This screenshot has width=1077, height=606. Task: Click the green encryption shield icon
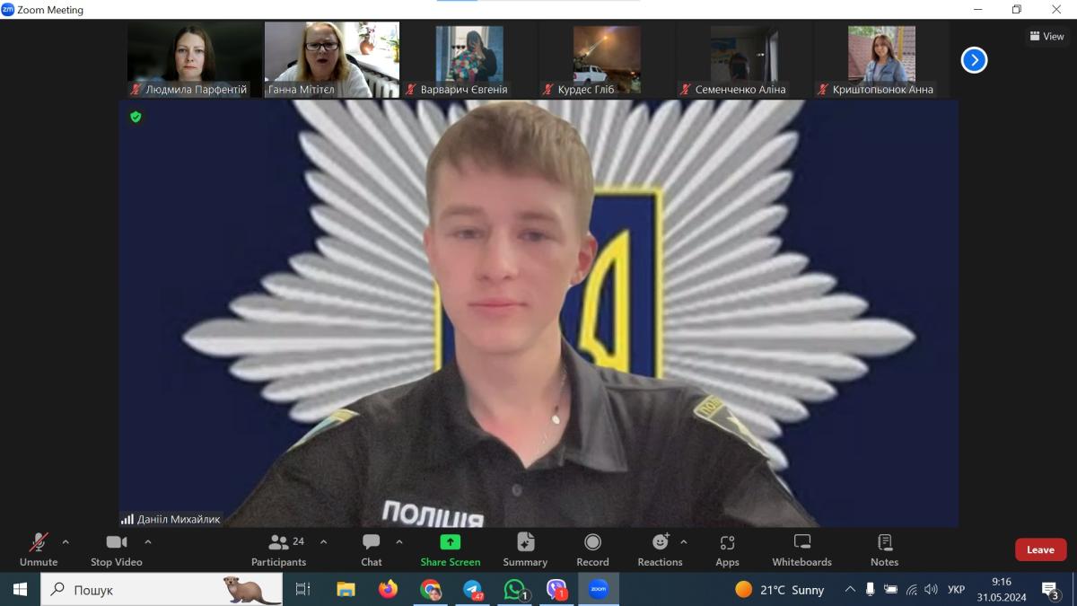coord(136,117)
